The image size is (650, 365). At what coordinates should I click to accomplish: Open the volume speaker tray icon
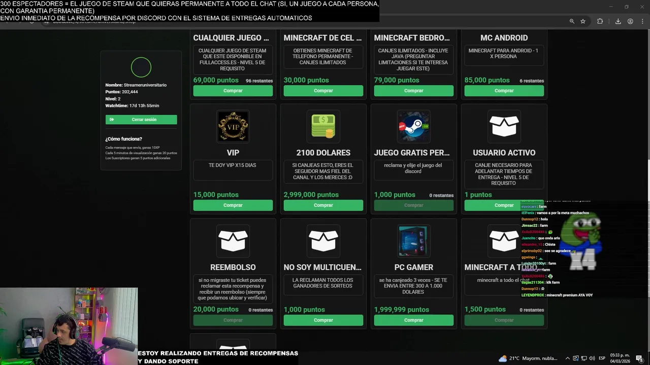point(592,358)
